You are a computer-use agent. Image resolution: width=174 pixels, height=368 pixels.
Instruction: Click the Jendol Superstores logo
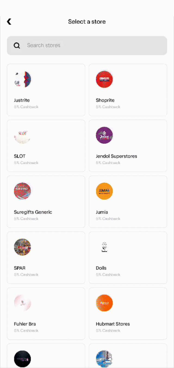pos(104,135)
